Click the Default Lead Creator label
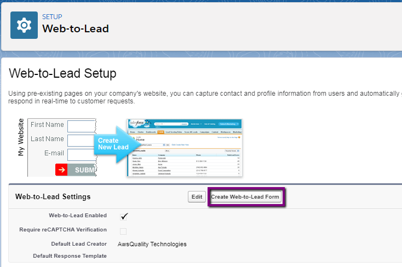 pyautogui.click(x=79, y=244)
